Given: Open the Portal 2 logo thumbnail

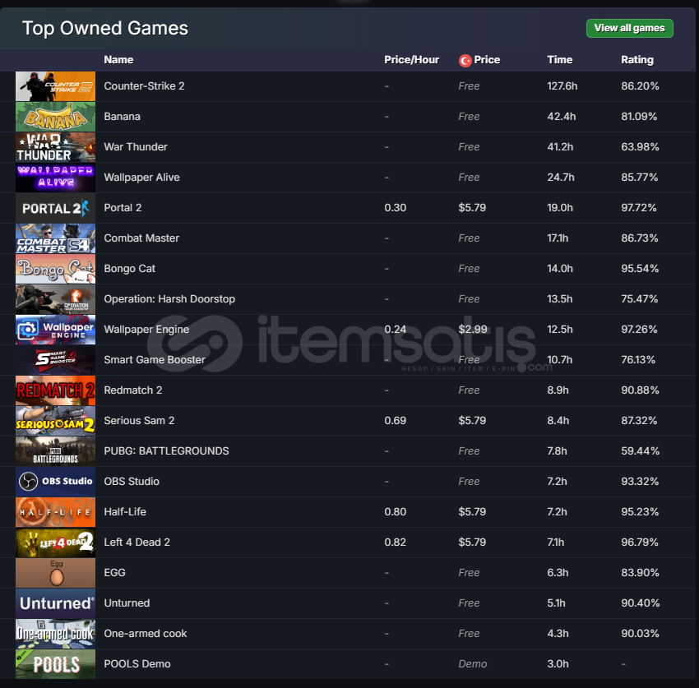Looking at the screenshot, I should click(x=55, y=208).
